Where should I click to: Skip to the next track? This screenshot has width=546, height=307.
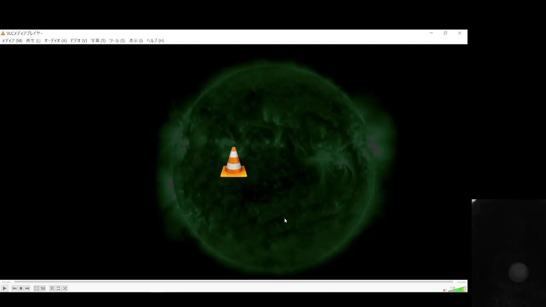point(27,289)
